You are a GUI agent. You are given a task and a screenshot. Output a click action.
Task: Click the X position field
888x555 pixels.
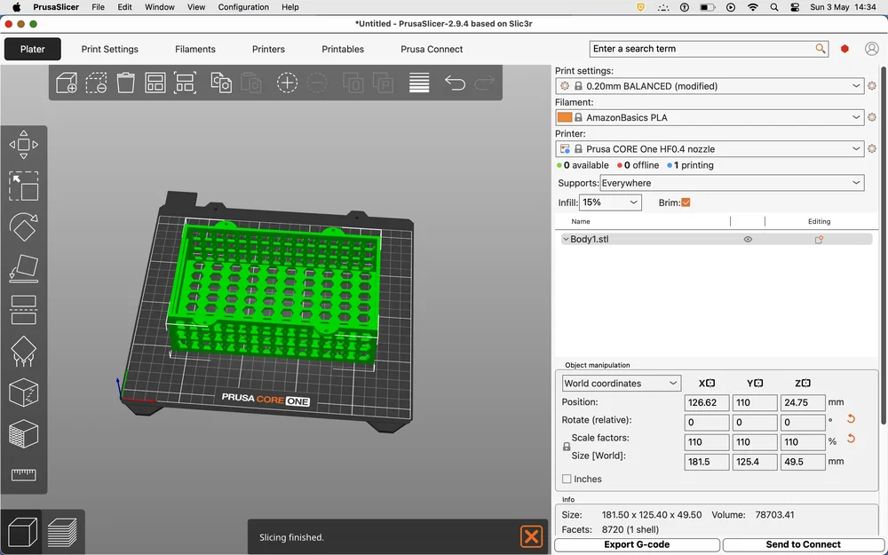tap(706, 402)
